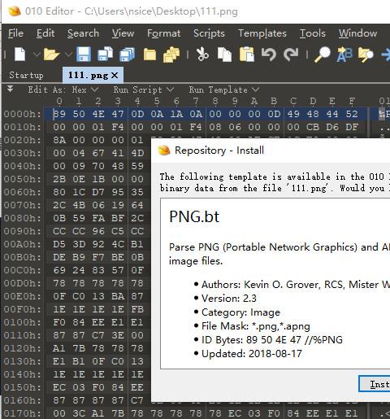Click the PNG.bt template title
Screen dimensions: 390x419
194,216
